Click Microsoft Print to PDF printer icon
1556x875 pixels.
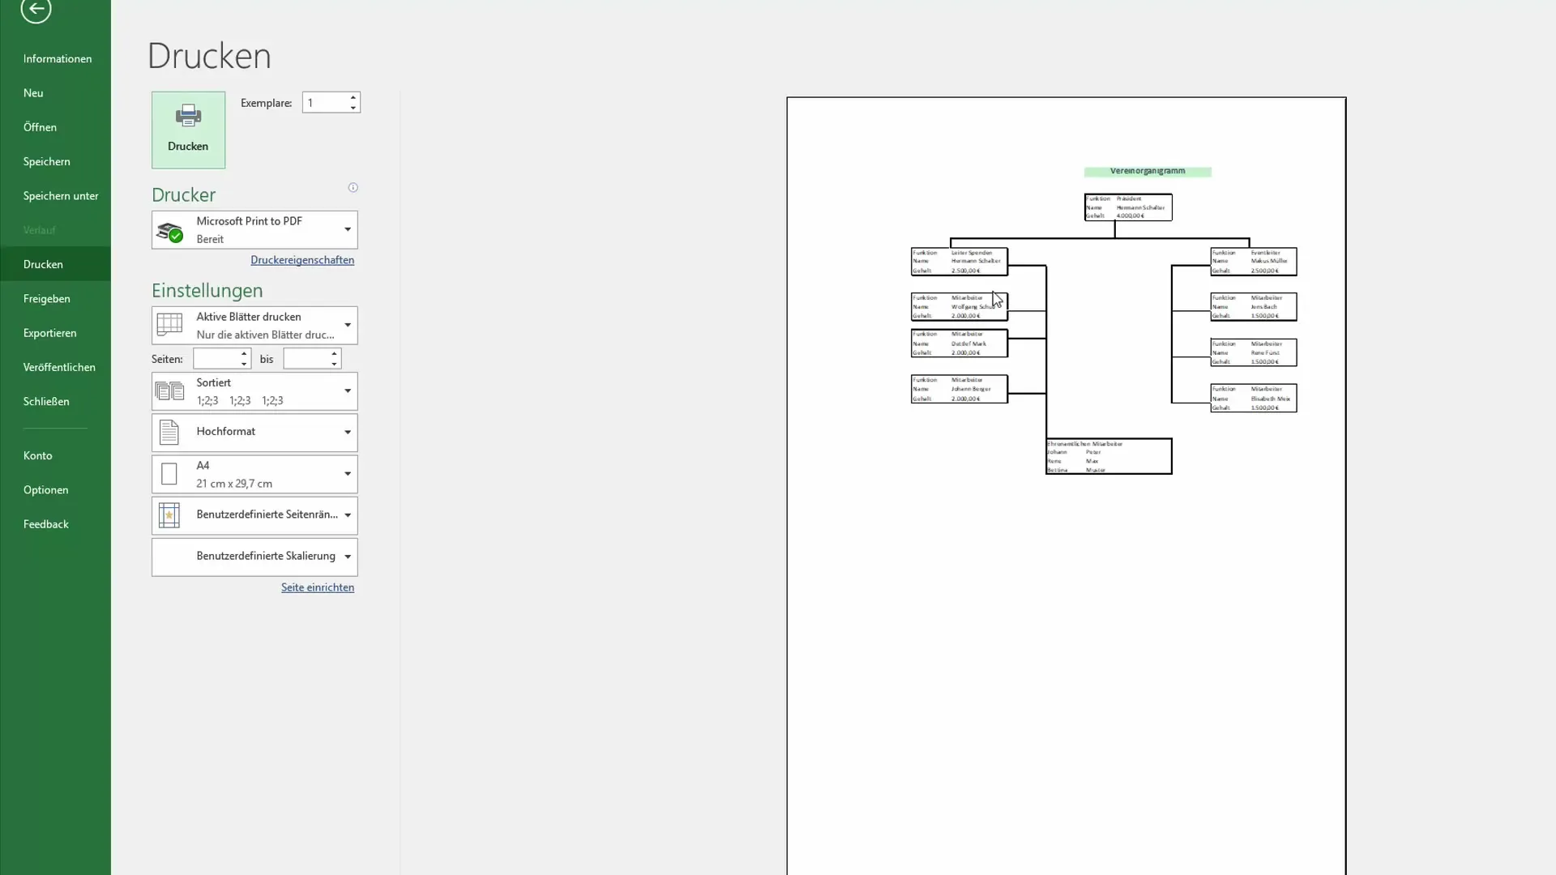click(x=169, y=232)
